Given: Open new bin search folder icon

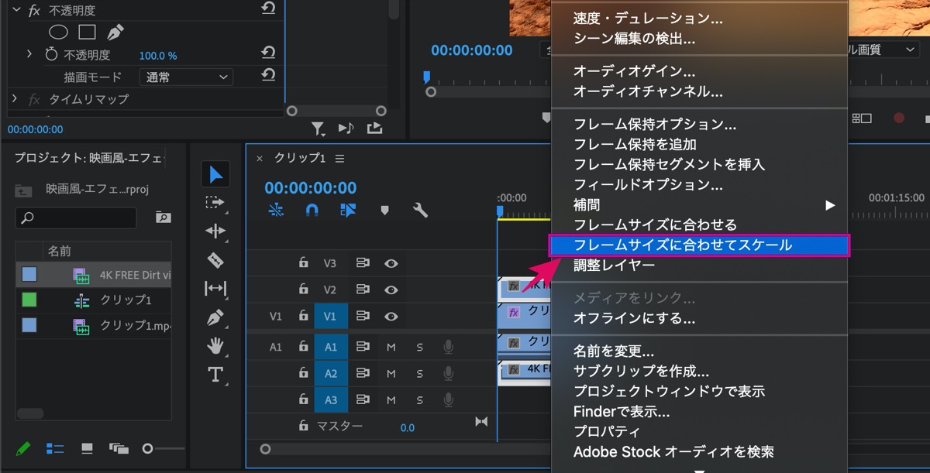Looking at the screenshot, I should pyautogui.click(x=163, y=218).
